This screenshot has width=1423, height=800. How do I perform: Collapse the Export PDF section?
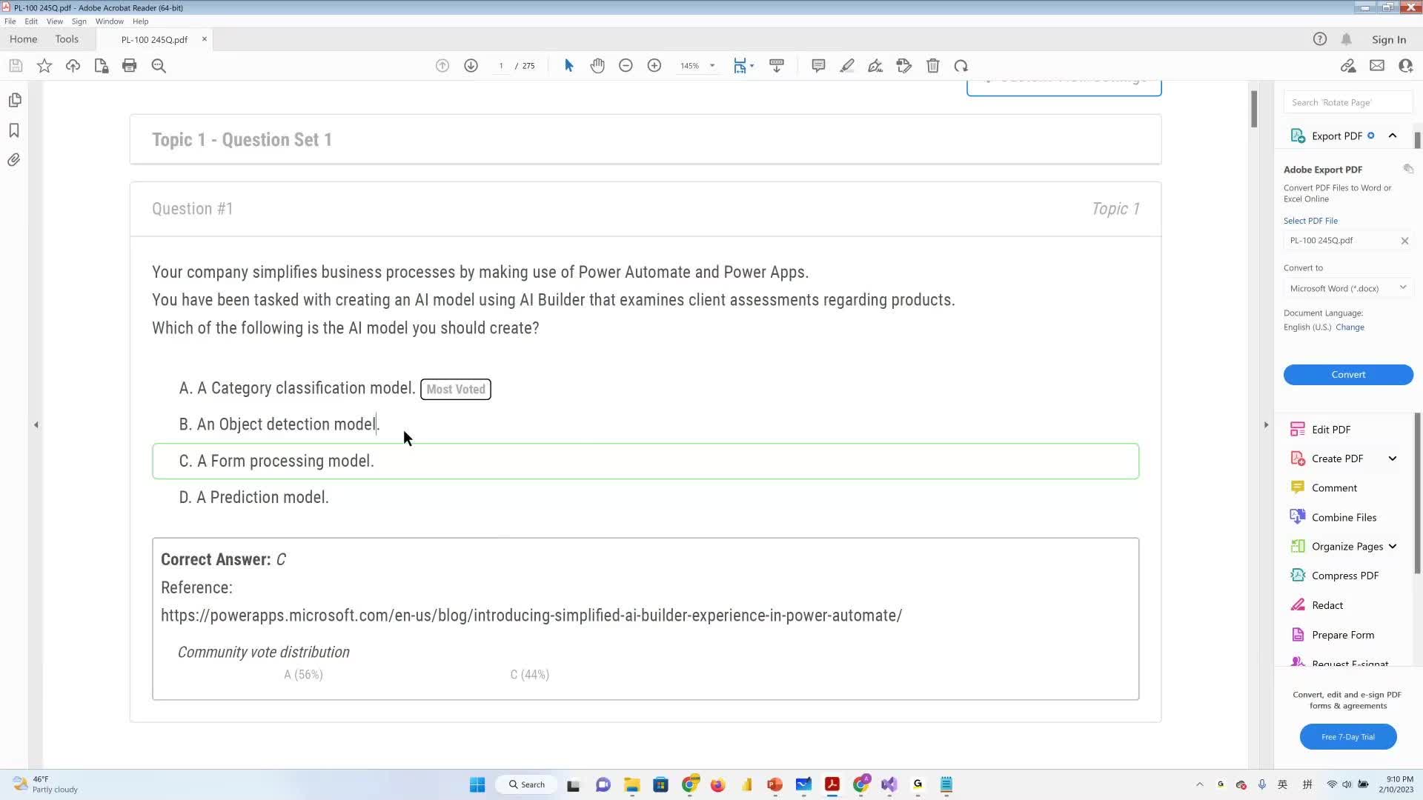1393,136
